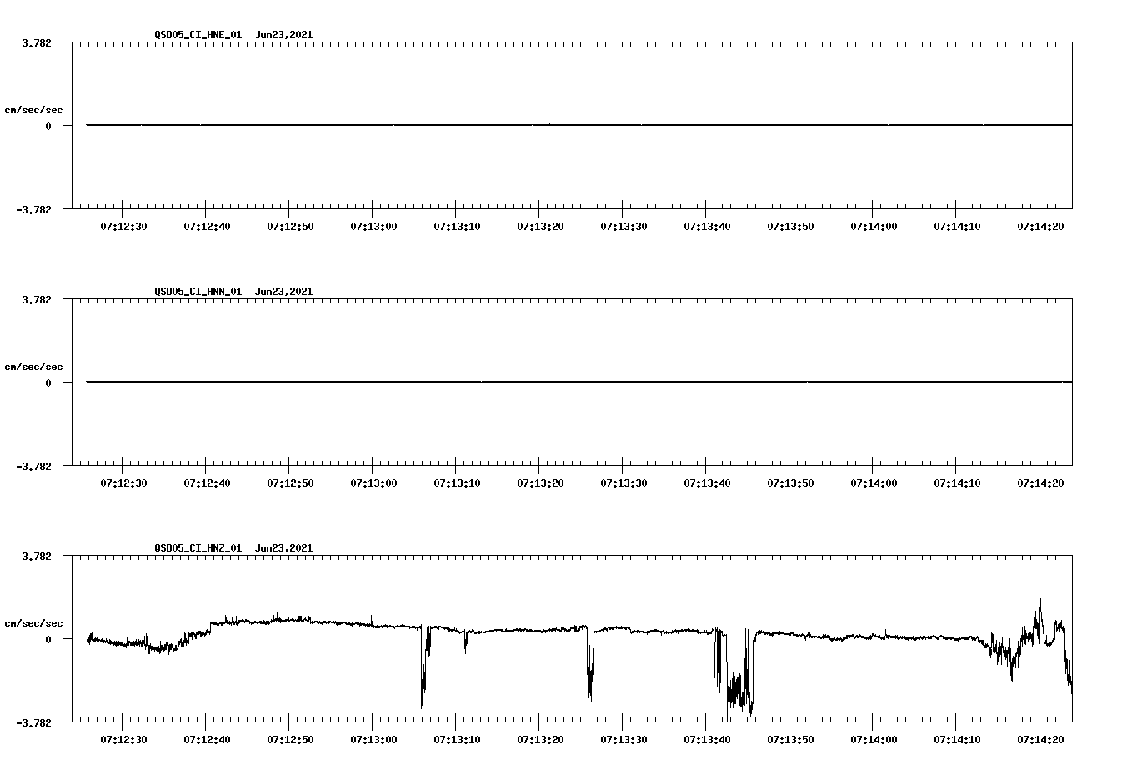The image size is (1132, 770).
Task: Pick the 07:12:50 time label under HNZ plot
Action: pyautogui.click(x=290, y=739)
